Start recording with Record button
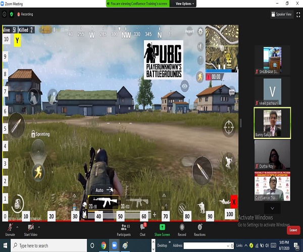Screen dimensions: 303x252 point(182,230)
